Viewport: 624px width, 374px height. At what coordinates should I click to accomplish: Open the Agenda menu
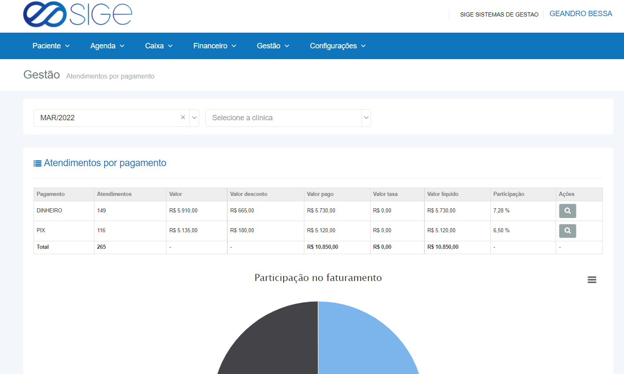(x=107, y=46)
